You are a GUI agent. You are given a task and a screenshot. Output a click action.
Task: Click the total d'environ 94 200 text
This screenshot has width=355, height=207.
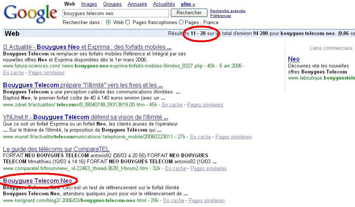[245, 34]
